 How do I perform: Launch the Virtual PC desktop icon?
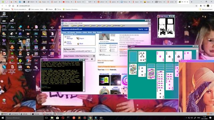point(36,48)
